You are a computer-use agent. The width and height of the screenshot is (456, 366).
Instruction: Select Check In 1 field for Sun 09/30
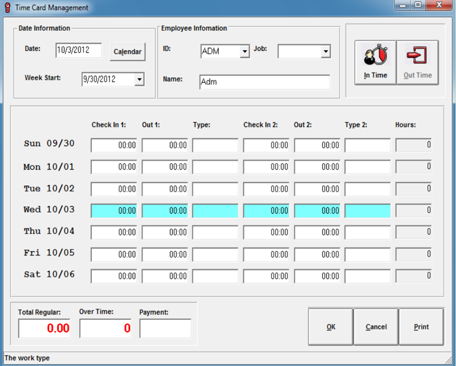pos(113,145)
